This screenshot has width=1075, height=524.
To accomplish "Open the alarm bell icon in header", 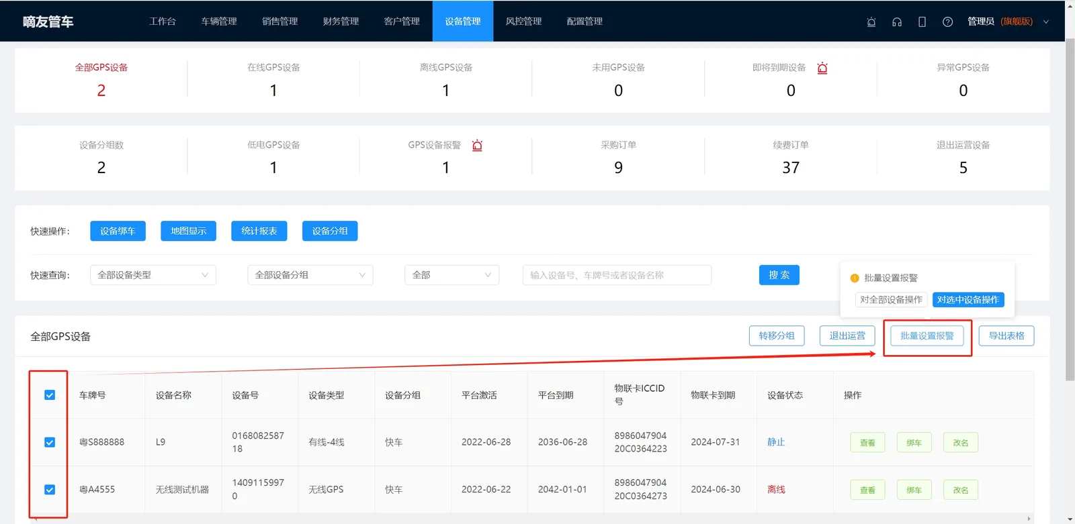I will coord(871,21).
